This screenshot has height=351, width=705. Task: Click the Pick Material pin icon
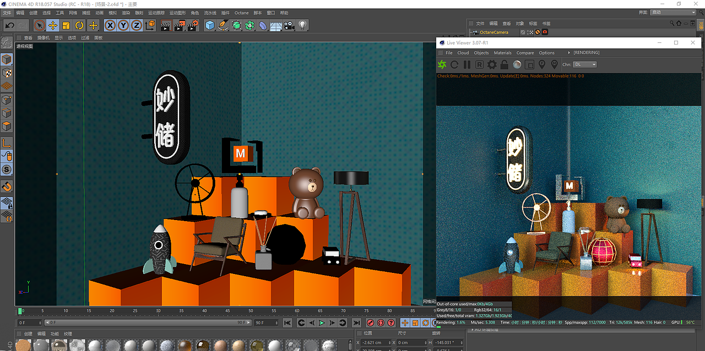554,64
